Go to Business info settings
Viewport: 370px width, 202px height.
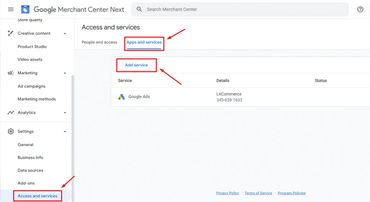tap(30, 158)
